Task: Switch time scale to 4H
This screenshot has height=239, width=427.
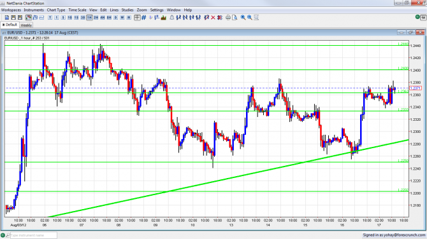Action: coord(103,17)
